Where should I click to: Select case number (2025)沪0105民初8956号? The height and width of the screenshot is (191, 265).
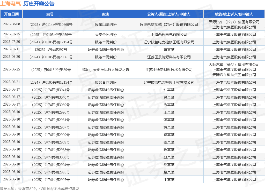(51, 35)
